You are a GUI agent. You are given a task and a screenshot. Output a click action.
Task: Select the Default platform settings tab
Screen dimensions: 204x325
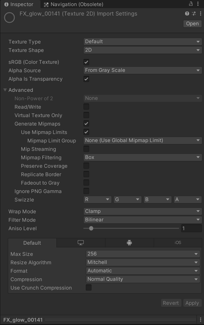pyautogui.click(x=32, y=243)
